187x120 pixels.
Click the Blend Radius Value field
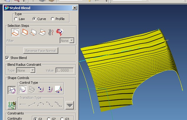pos(65,70)
